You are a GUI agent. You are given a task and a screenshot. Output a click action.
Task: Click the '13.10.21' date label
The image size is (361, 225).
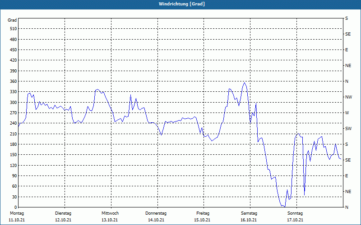(x=110, y=220)
